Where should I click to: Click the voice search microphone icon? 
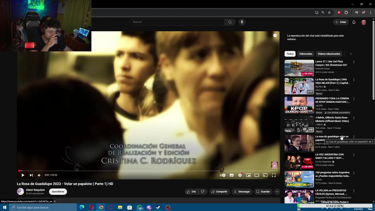coord(242,22)
